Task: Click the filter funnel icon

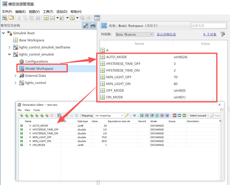Action: coord(223,34)
